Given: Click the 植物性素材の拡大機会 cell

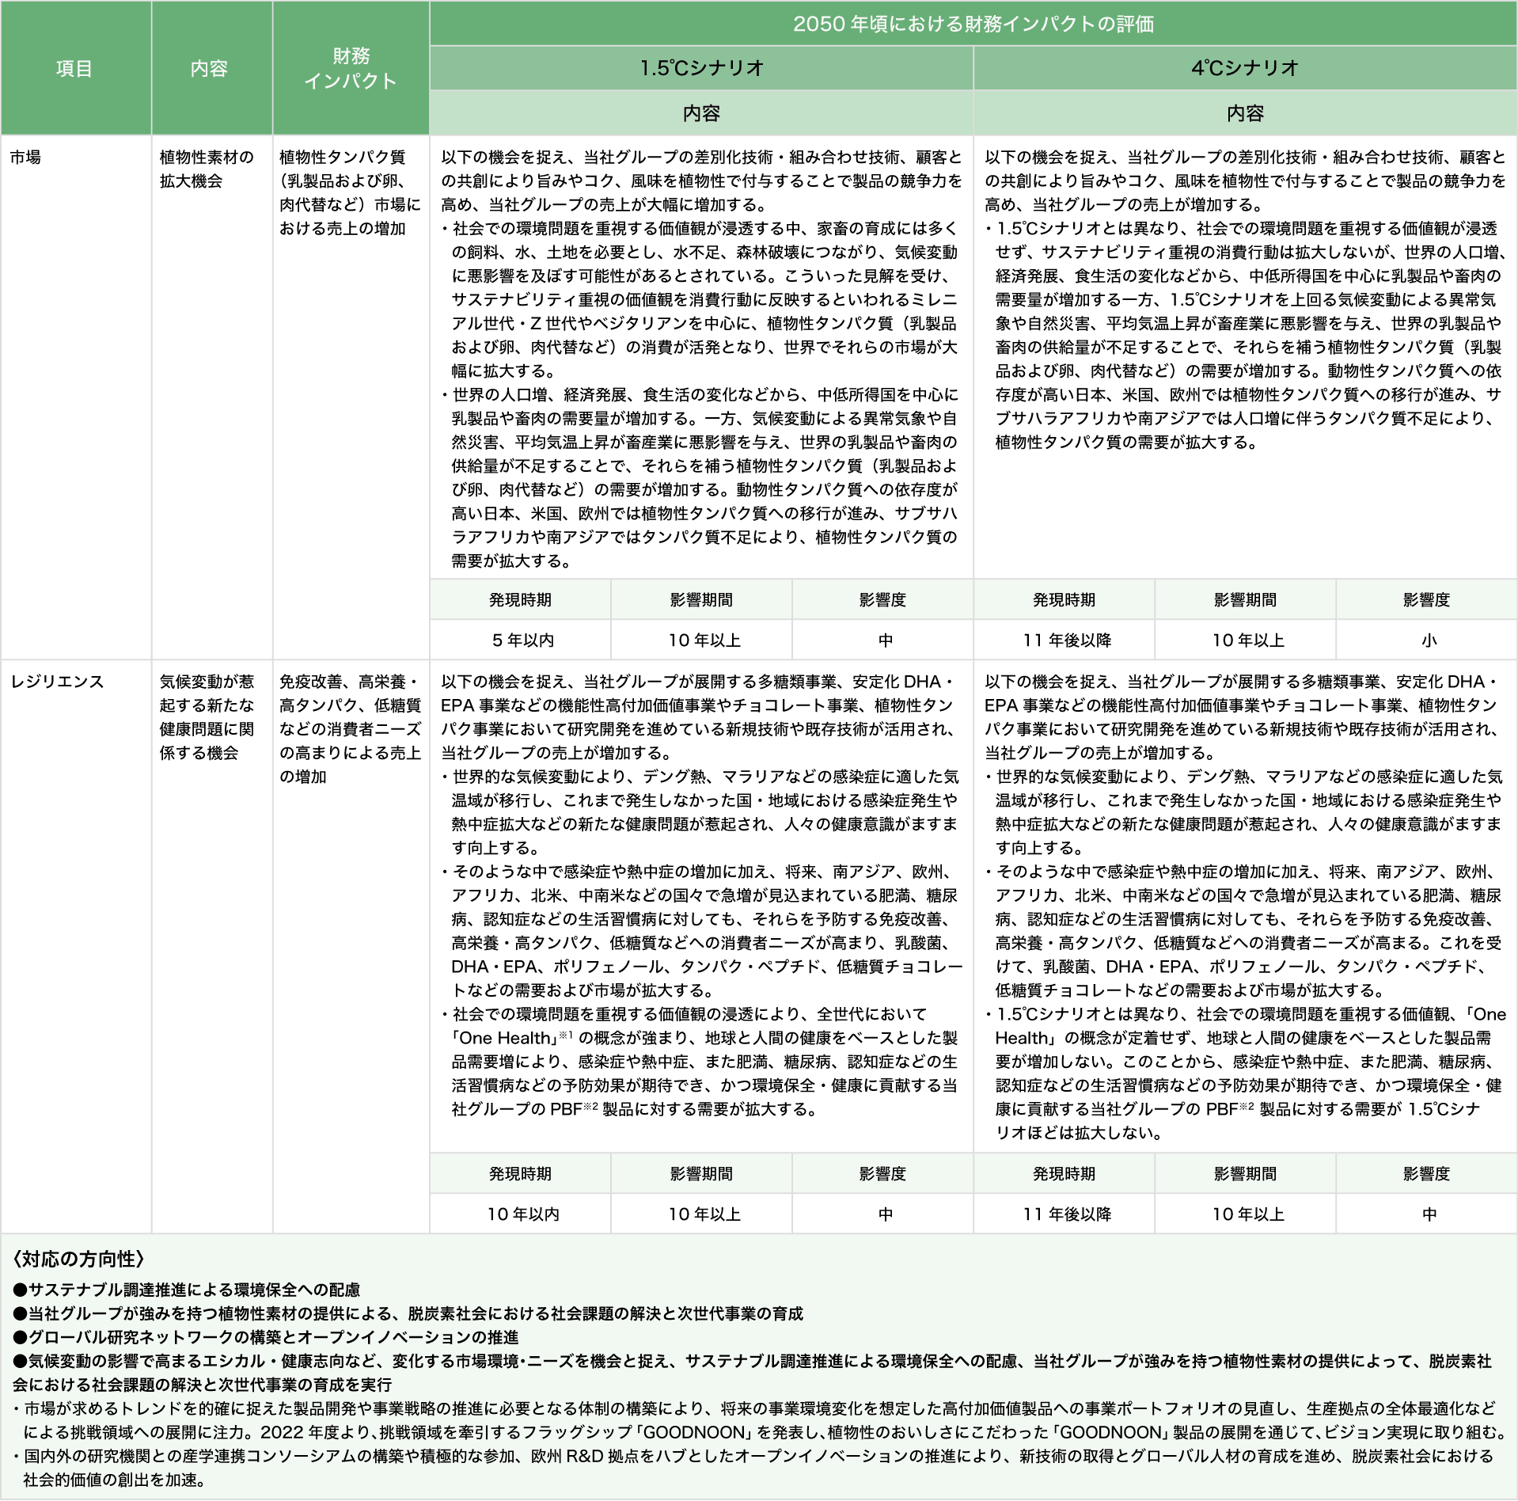Looking at the screenshot, I should coord(207,169).
